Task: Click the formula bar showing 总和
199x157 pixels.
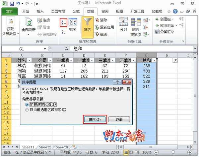Action: pos(131,48)
